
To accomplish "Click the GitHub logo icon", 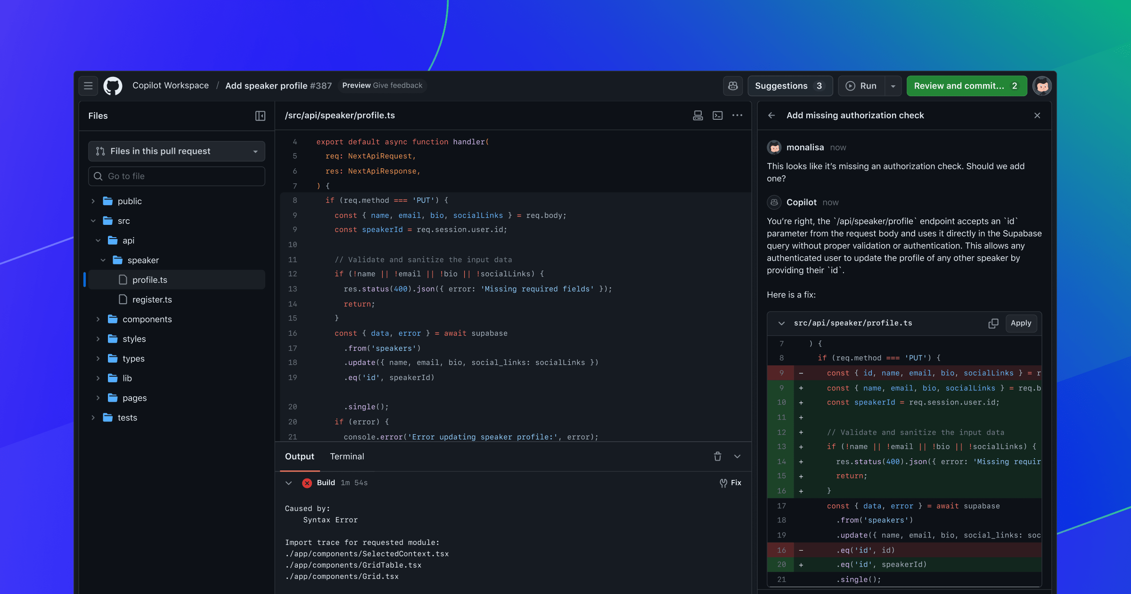I will (x=113, y=86).
